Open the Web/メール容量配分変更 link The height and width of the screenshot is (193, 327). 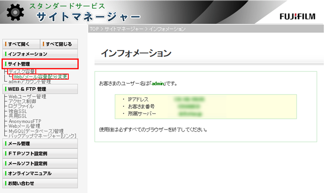[40, 77]
